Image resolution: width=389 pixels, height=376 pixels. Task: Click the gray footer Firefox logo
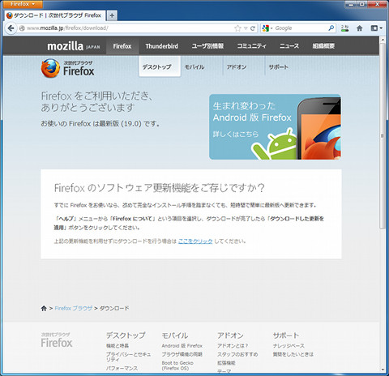tap(57, 340)
